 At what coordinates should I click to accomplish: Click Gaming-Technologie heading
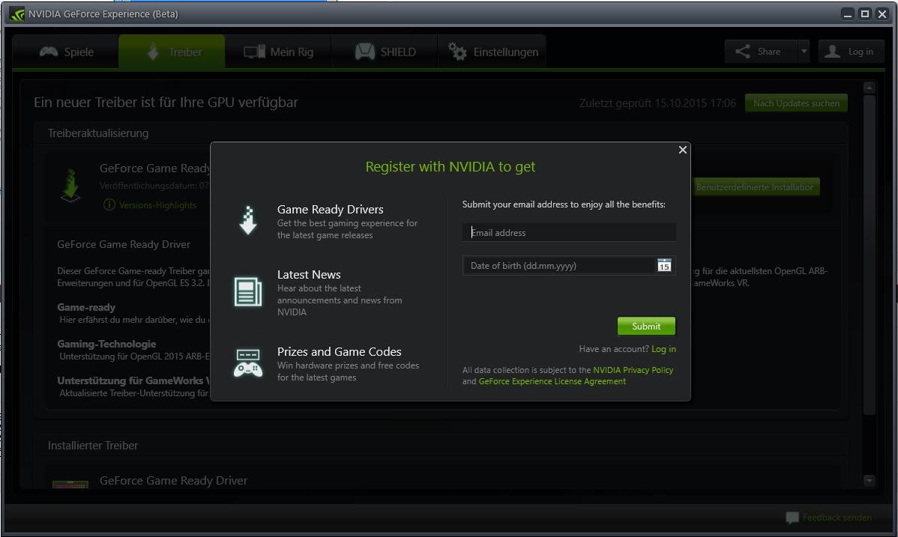pos(106,344)
